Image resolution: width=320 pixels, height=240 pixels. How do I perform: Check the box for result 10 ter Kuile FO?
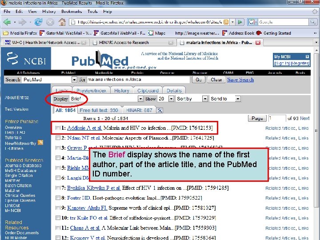click(58, 218)
